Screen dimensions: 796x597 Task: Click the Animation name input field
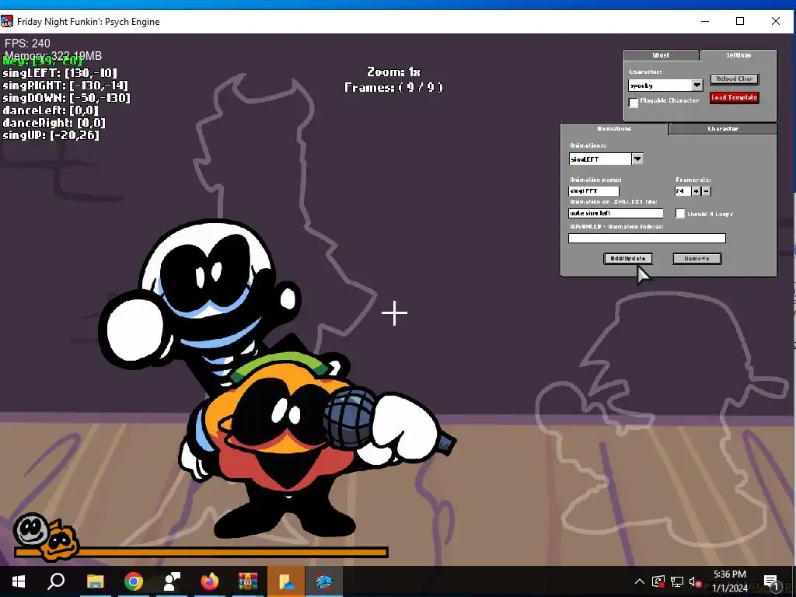tap(593, 191)
